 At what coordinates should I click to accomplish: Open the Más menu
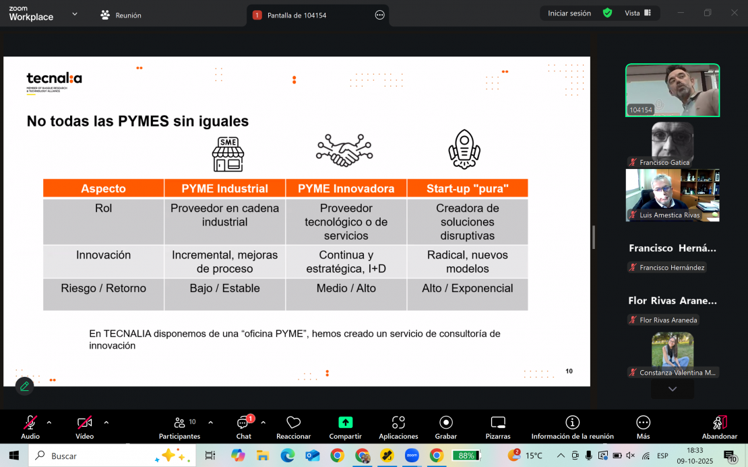point(643,423)
